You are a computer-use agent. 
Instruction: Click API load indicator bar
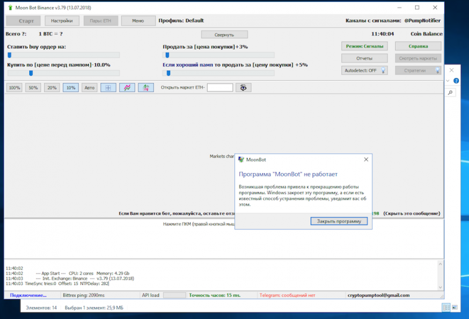click(x=174, y=295)
